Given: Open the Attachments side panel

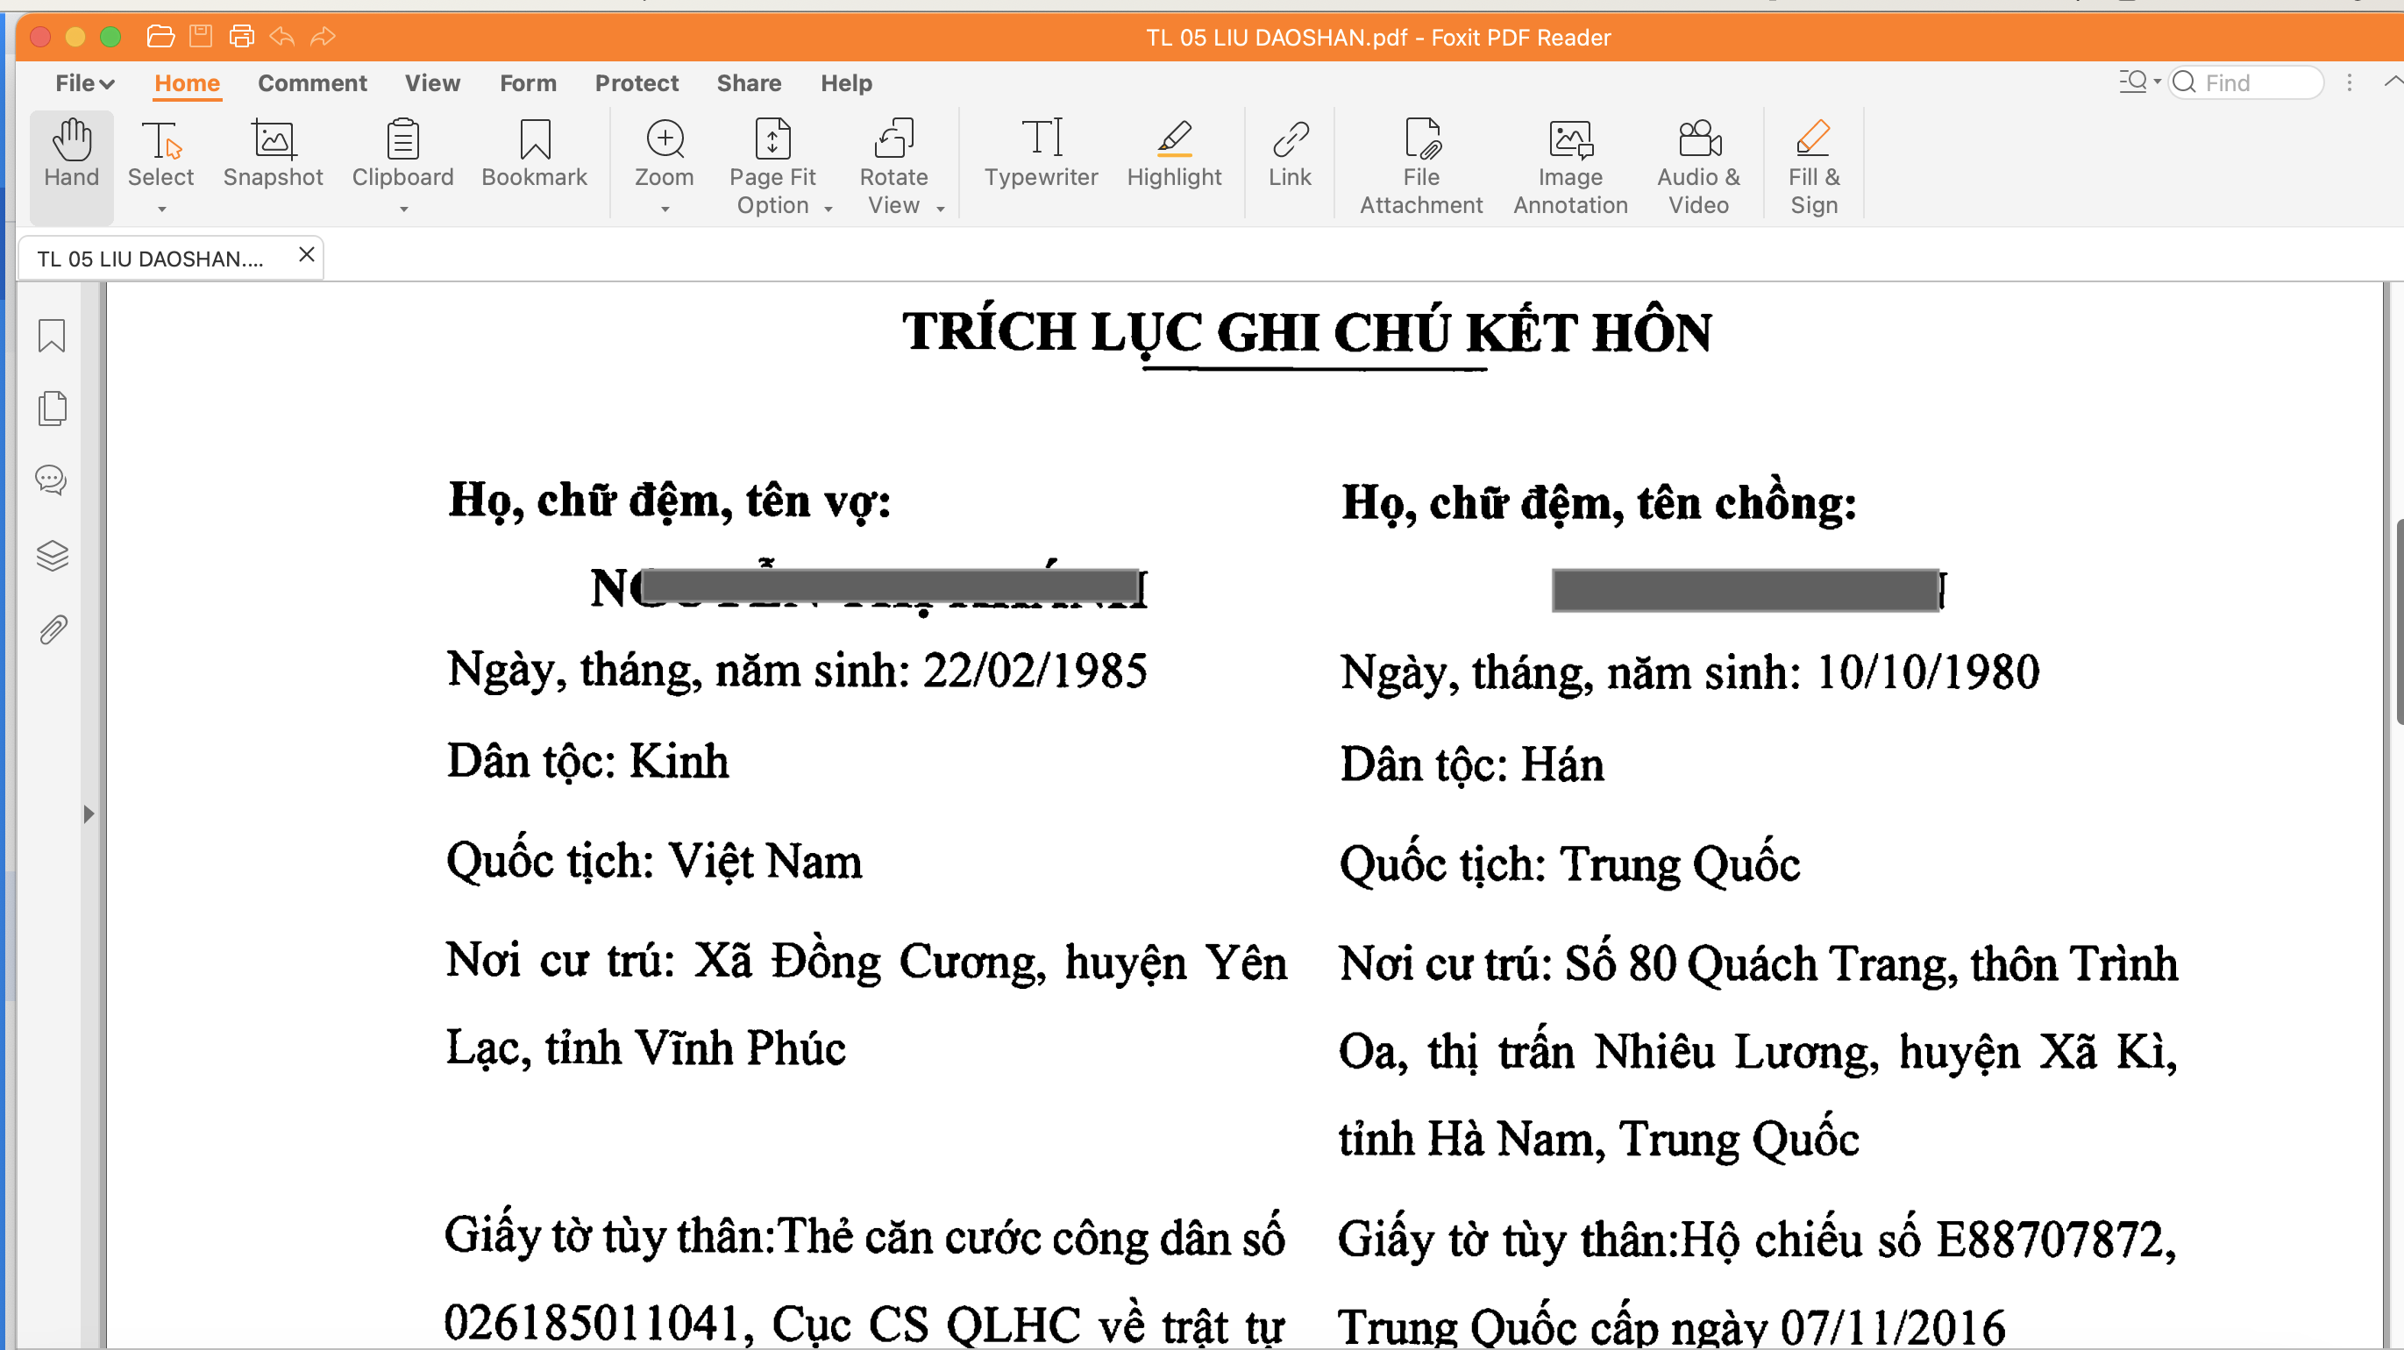Looking at the screenshot, I should pos(53,630).
